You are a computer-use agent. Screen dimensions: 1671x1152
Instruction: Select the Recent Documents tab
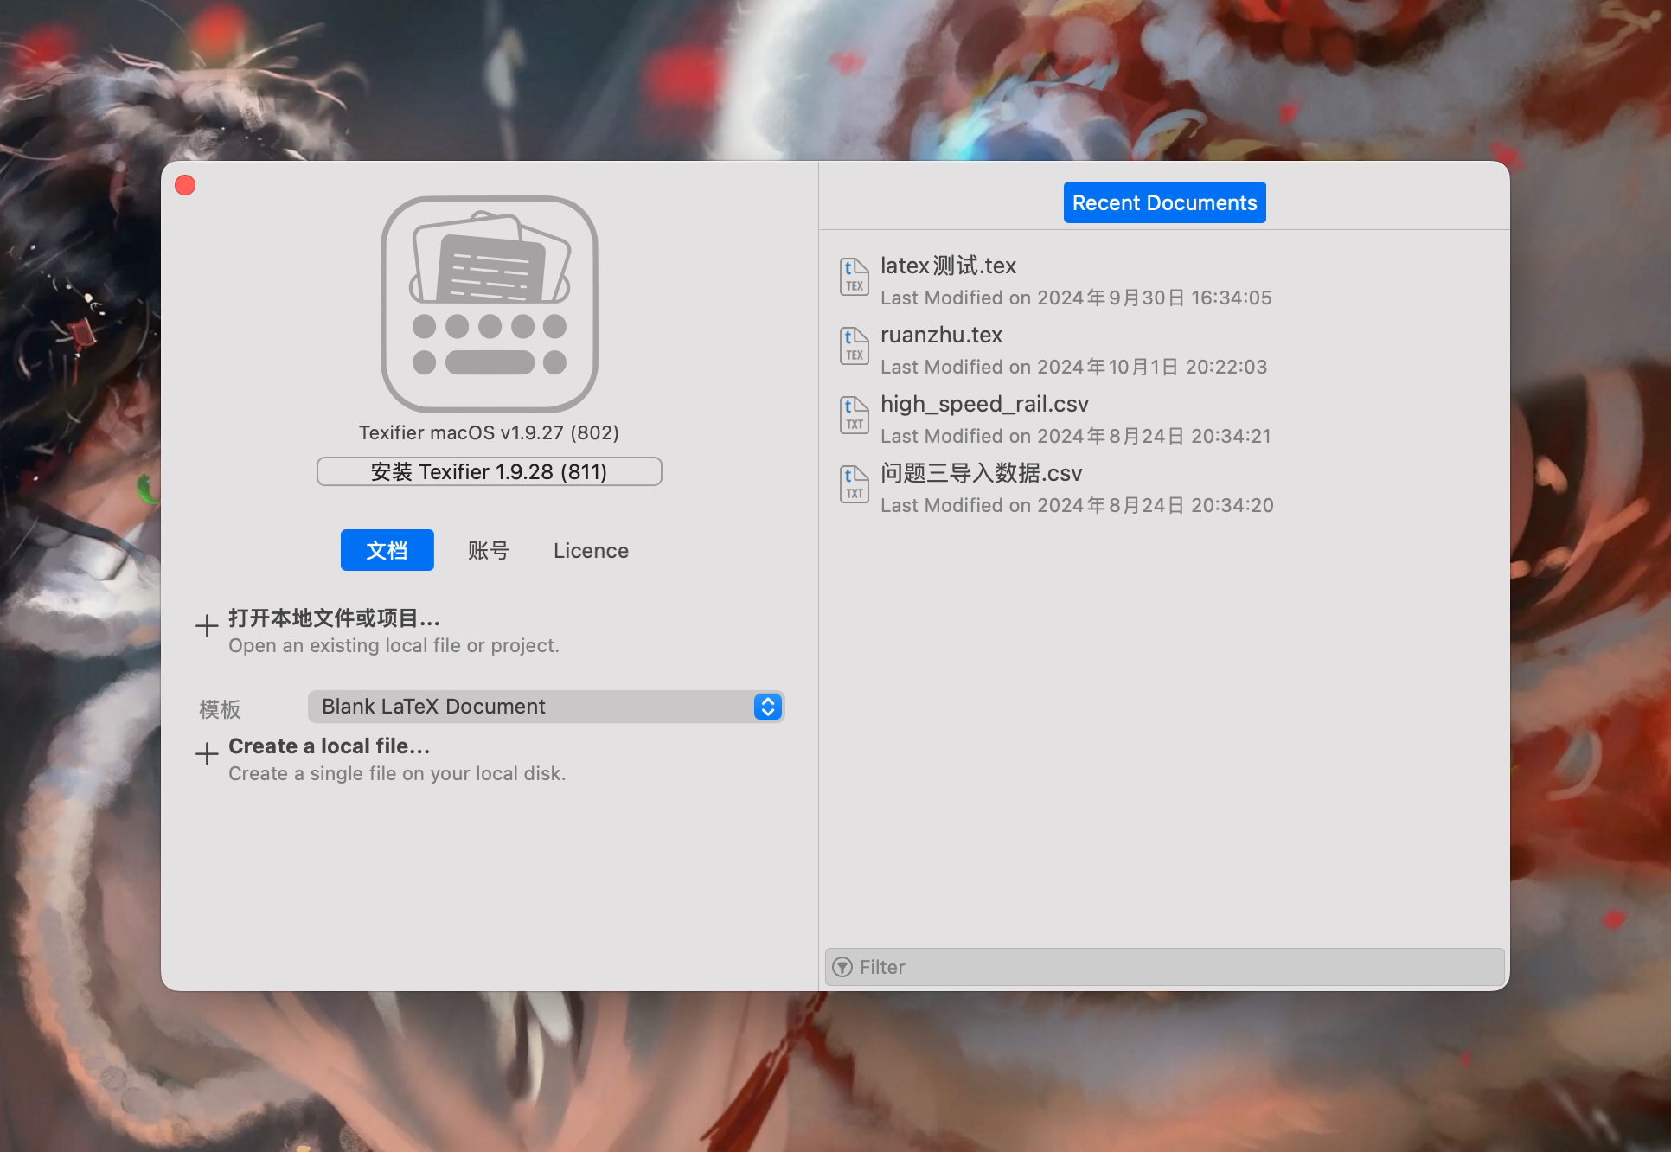[1164, 202]
